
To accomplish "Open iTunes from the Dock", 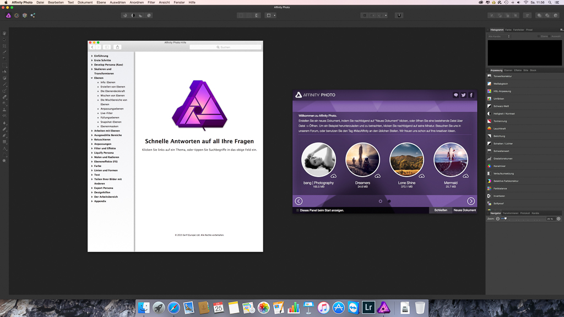I will (323, 308).
